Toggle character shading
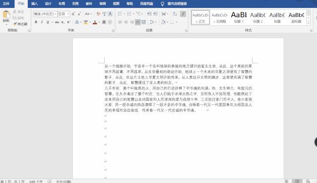 pos(104,22)
